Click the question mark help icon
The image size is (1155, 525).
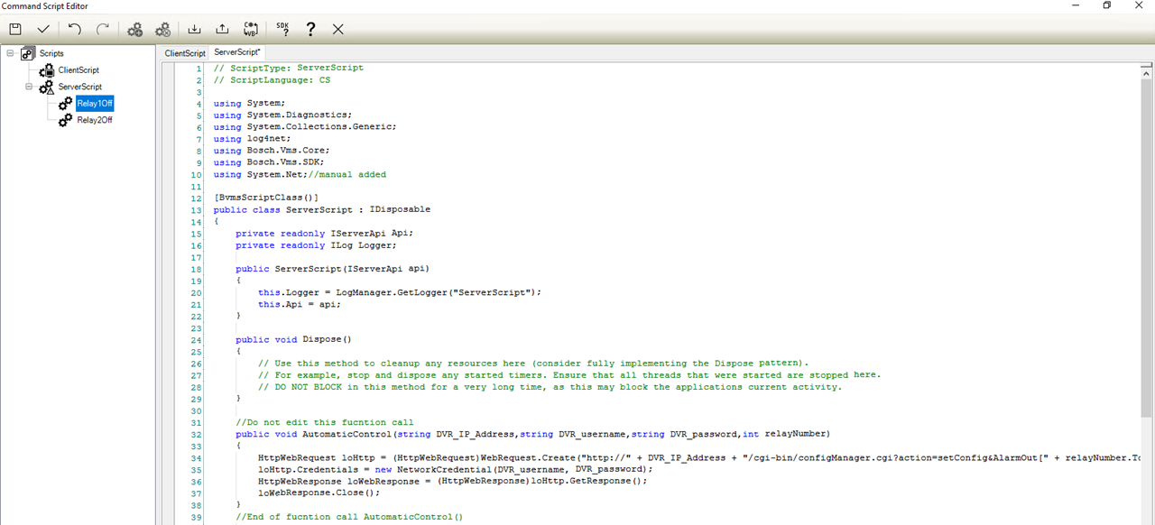tap(310, 29)
